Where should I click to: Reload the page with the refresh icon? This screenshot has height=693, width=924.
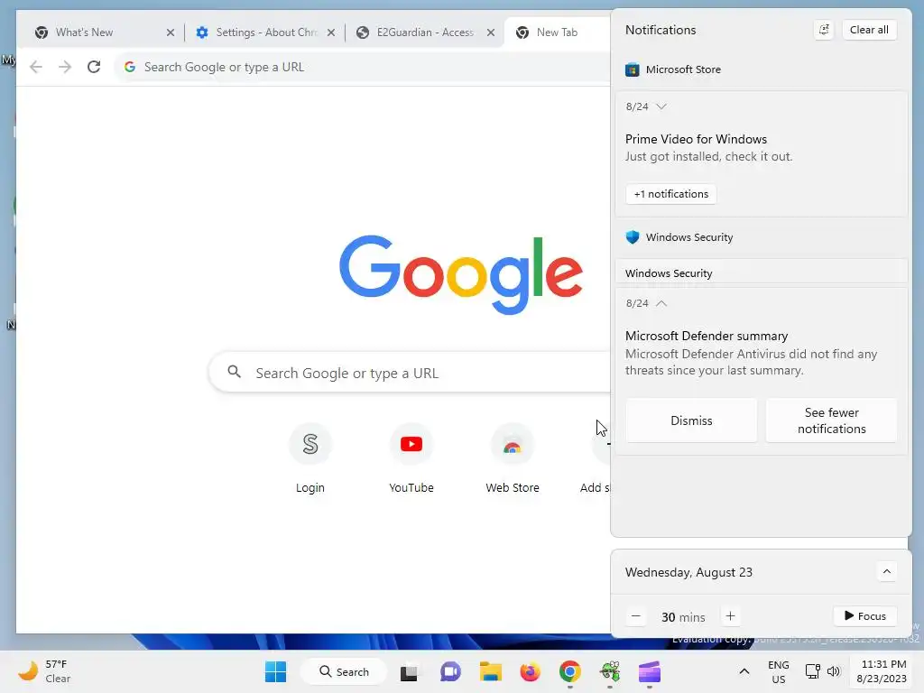pyautogui.click(x=94, y=67)
